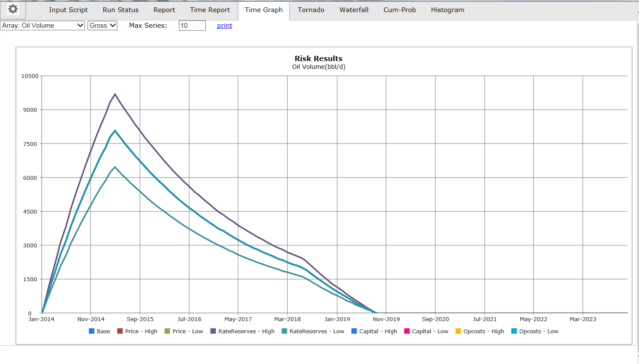The image size is (639, 364).
Task: Click the Sep-2015 x-axis label
Action: [140, 319]
